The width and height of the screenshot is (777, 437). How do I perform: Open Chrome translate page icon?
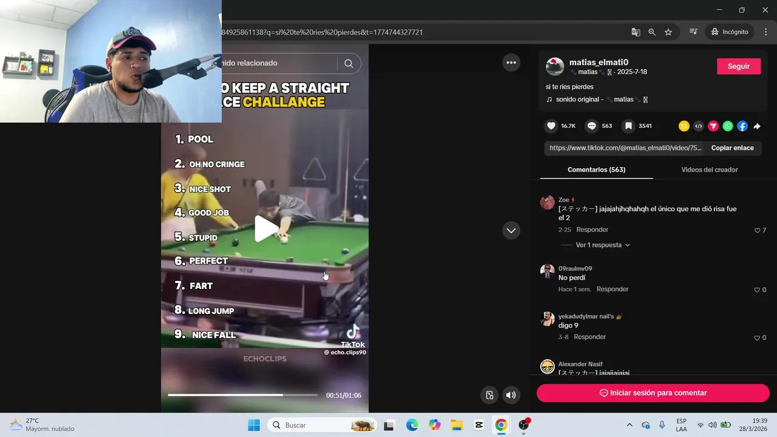(636, 32)
